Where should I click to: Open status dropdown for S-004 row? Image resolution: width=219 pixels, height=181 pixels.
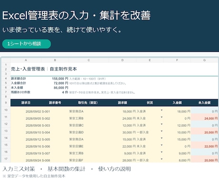[161, 131]
